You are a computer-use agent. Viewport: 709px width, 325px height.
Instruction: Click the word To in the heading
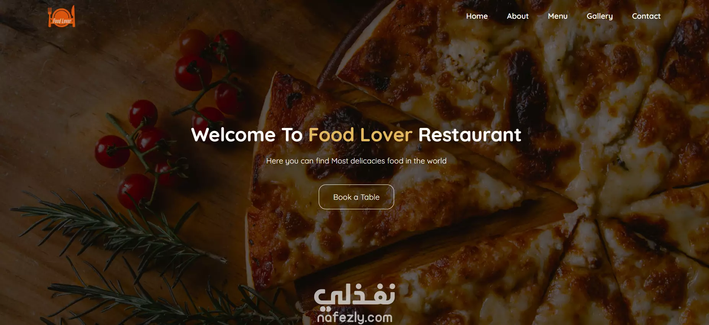[x=292, y=135]
